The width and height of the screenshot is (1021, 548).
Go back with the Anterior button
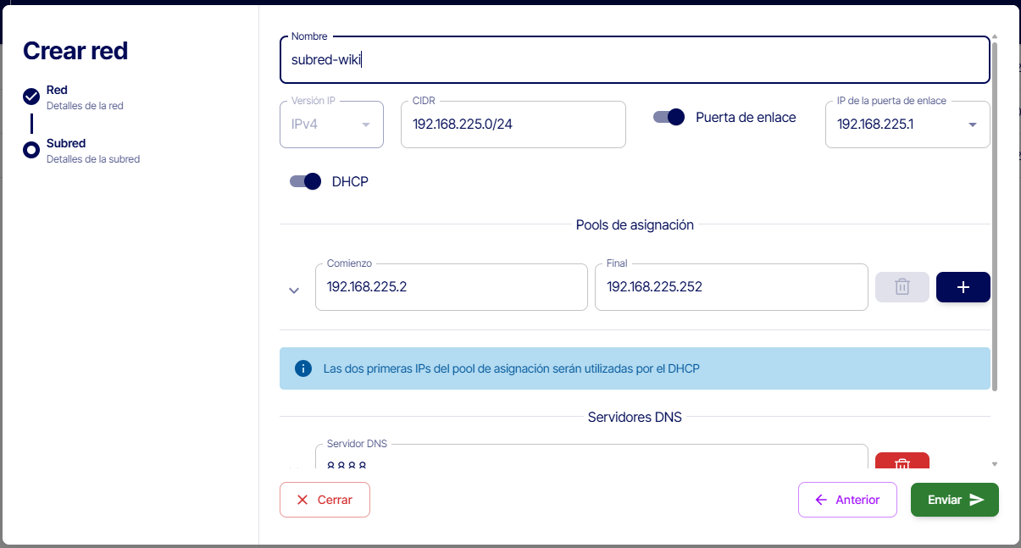[x=847, y=500]
